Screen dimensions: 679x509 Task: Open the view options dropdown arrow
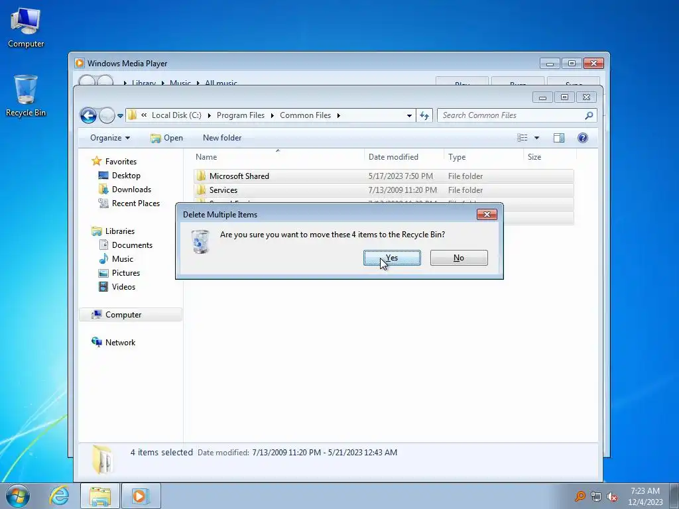[536, 138]
